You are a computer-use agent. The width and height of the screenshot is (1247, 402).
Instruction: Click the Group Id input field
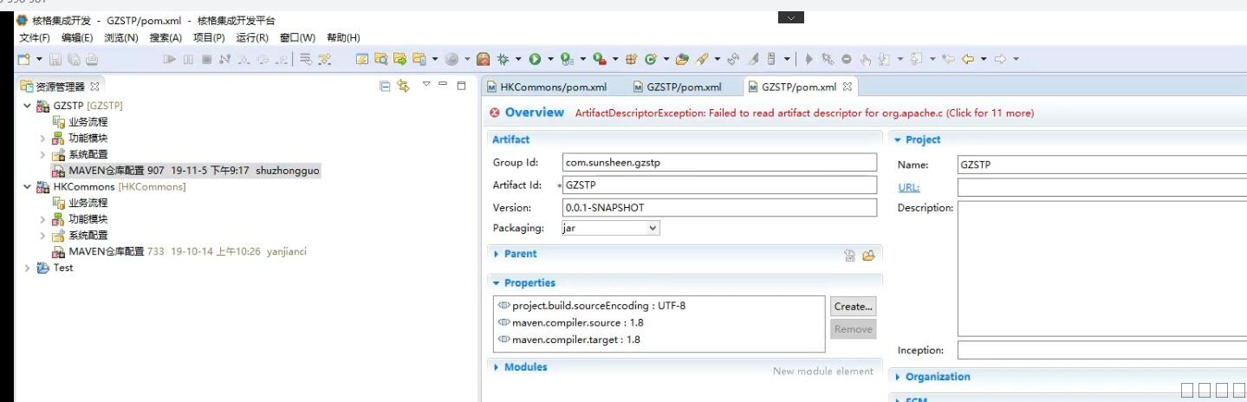[x=719, y=162]
